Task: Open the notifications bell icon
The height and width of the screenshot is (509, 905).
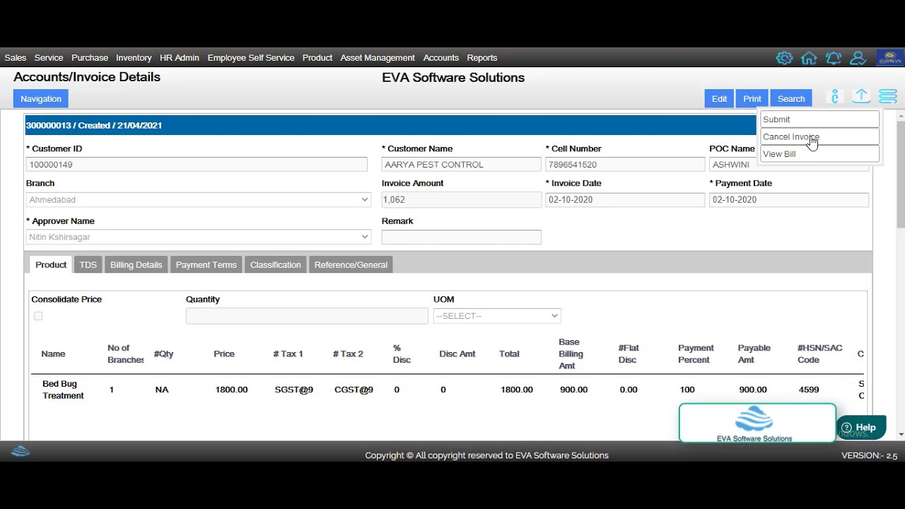Action: pyautogui.click(x=834, y=58)
